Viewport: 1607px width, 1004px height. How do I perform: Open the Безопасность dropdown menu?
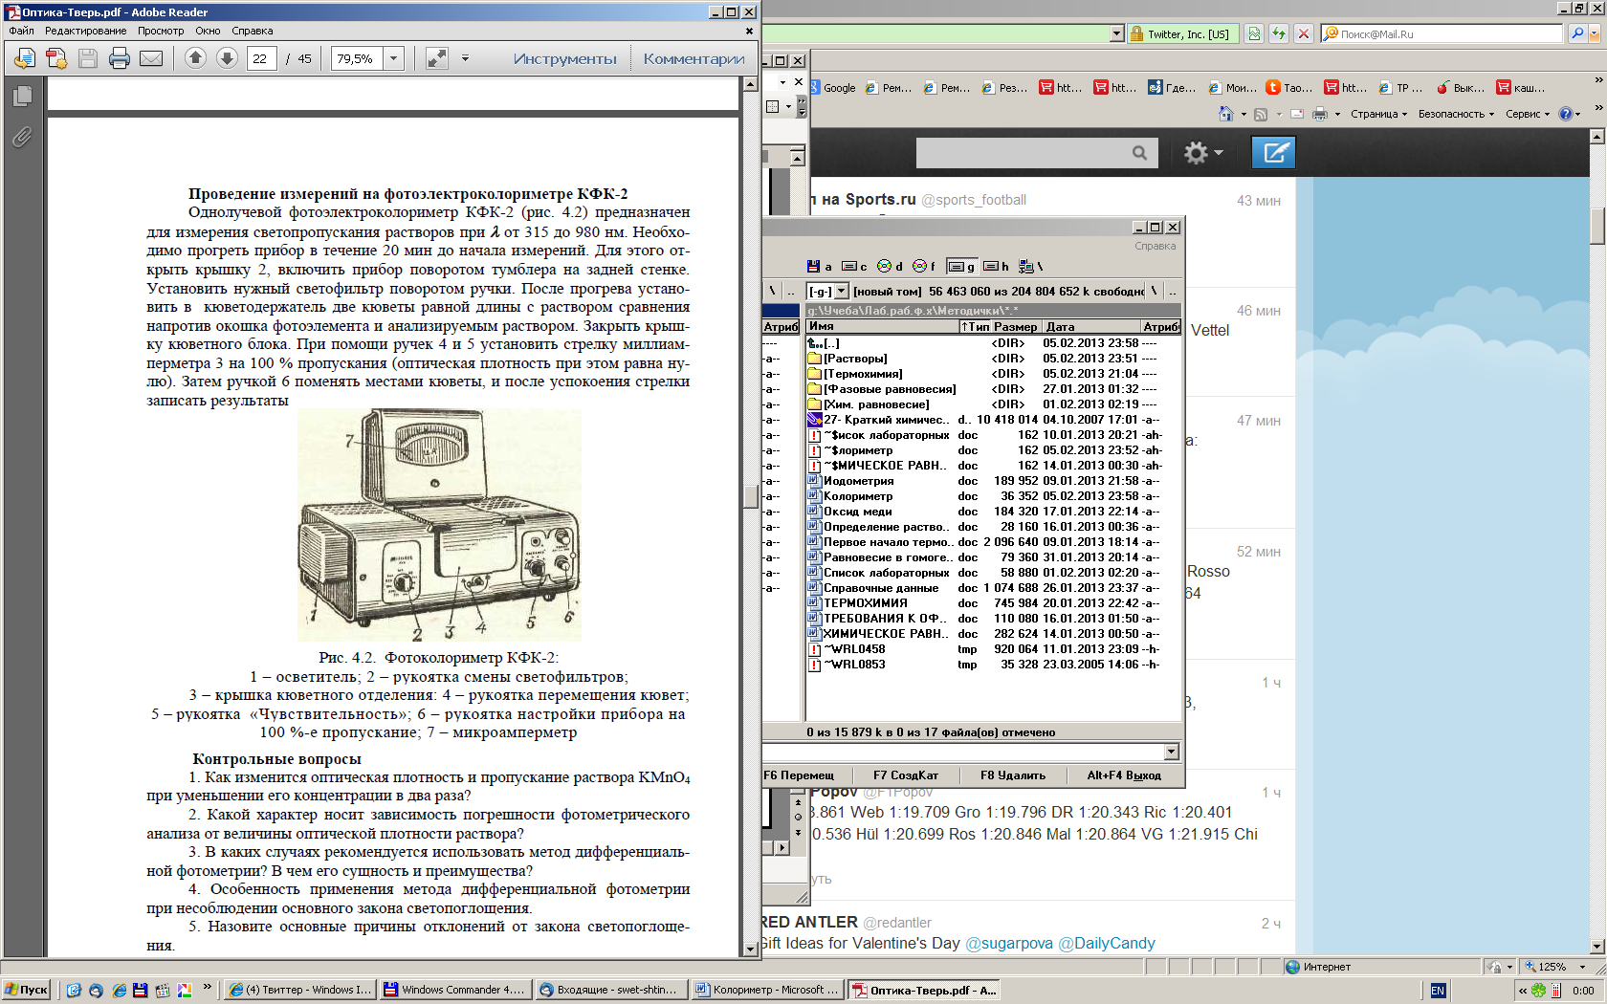(x=1456, y=114)
